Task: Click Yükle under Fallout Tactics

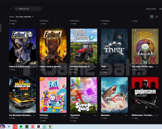Action: click(43, 70)
